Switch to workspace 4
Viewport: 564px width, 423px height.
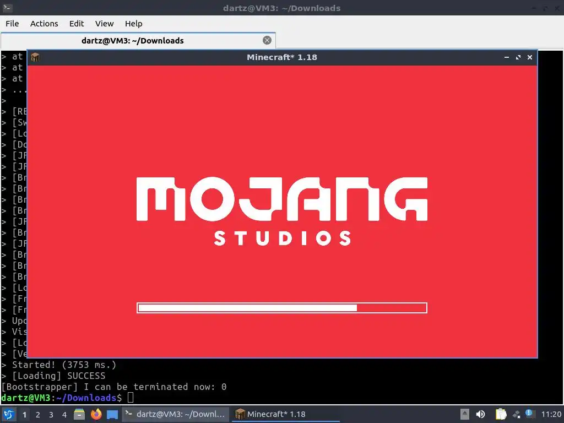pyautogui.click(x=64, y=415)
